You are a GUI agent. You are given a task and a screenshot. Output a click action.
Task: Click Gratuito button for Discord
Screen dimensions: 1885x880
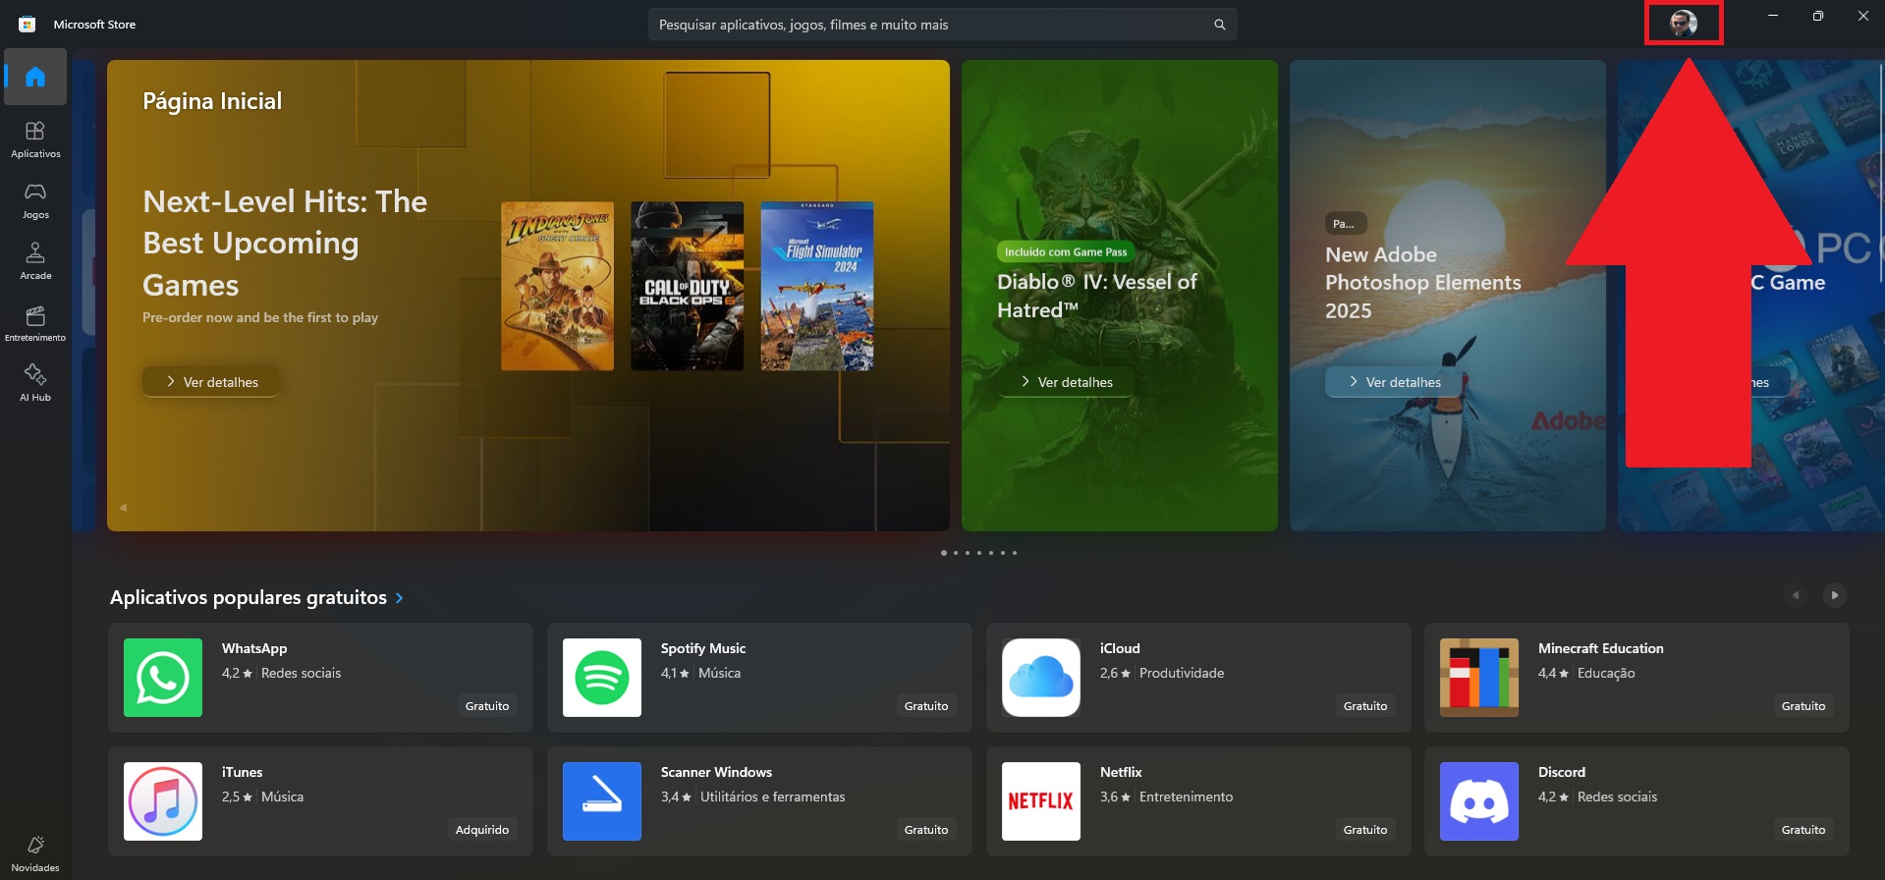[1803, 830]
